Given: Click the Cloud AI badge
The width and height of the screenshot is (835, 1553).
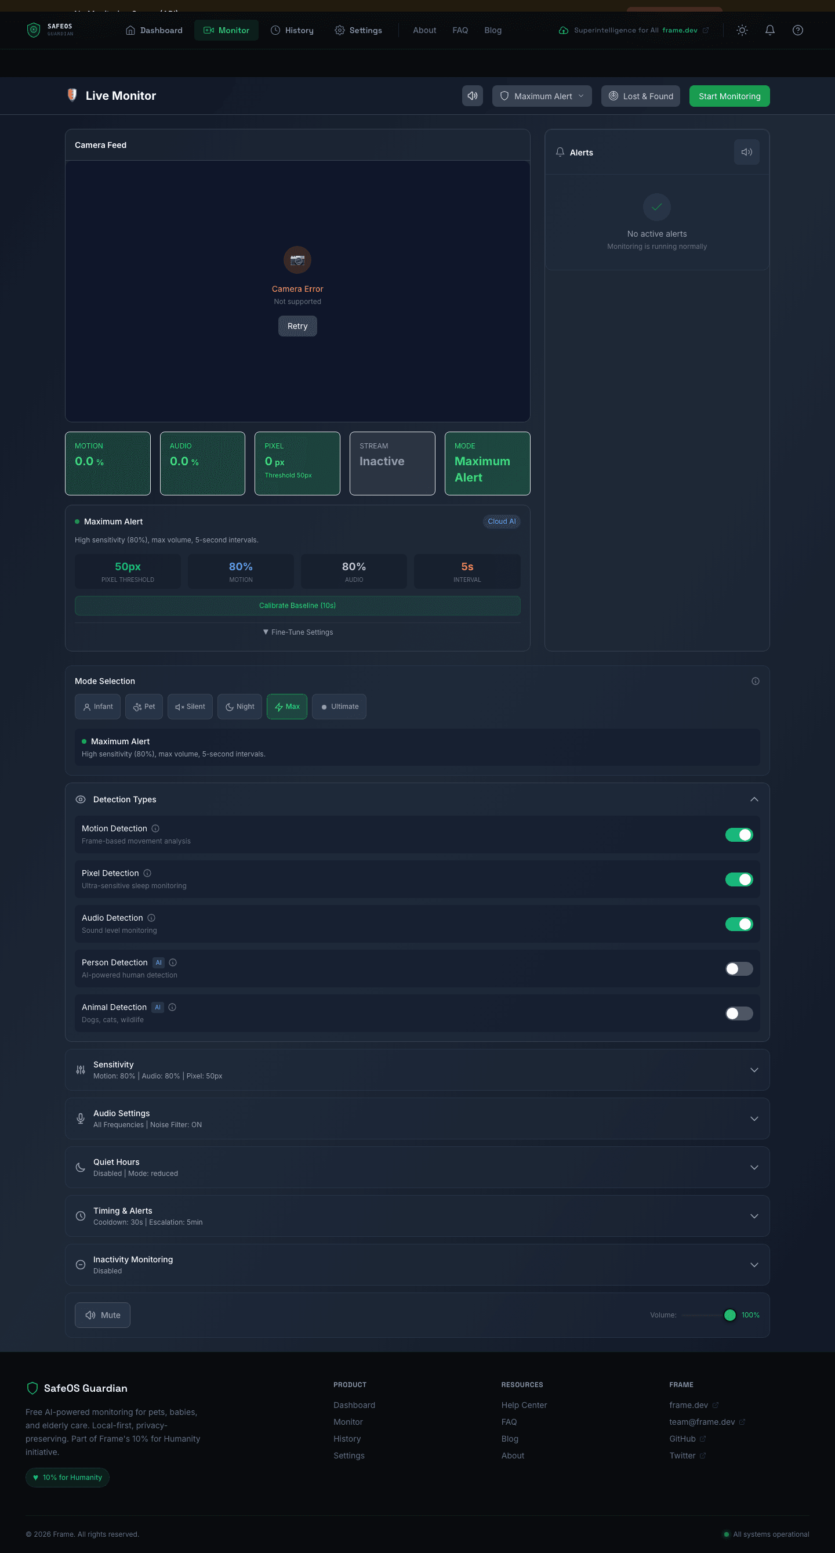Looking at the screenshot, I should point(501,522).
